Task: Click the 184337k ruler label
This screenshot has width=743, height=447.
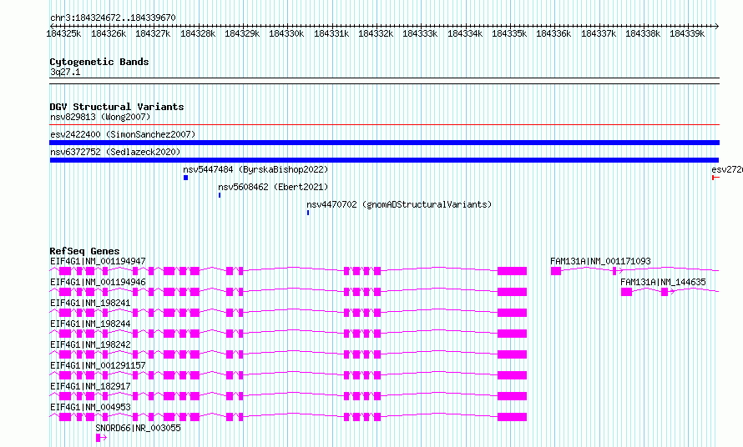Action: tap(599, 33)
